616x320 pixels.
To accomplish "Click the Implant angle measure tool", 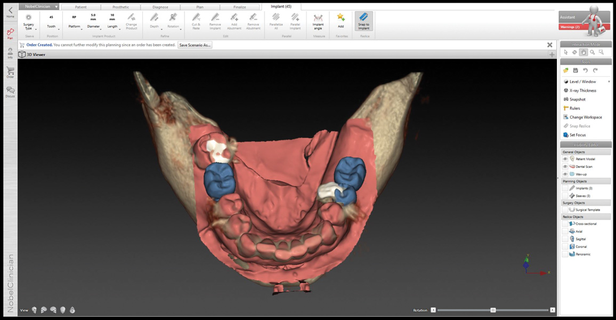I will pos(318,21).
